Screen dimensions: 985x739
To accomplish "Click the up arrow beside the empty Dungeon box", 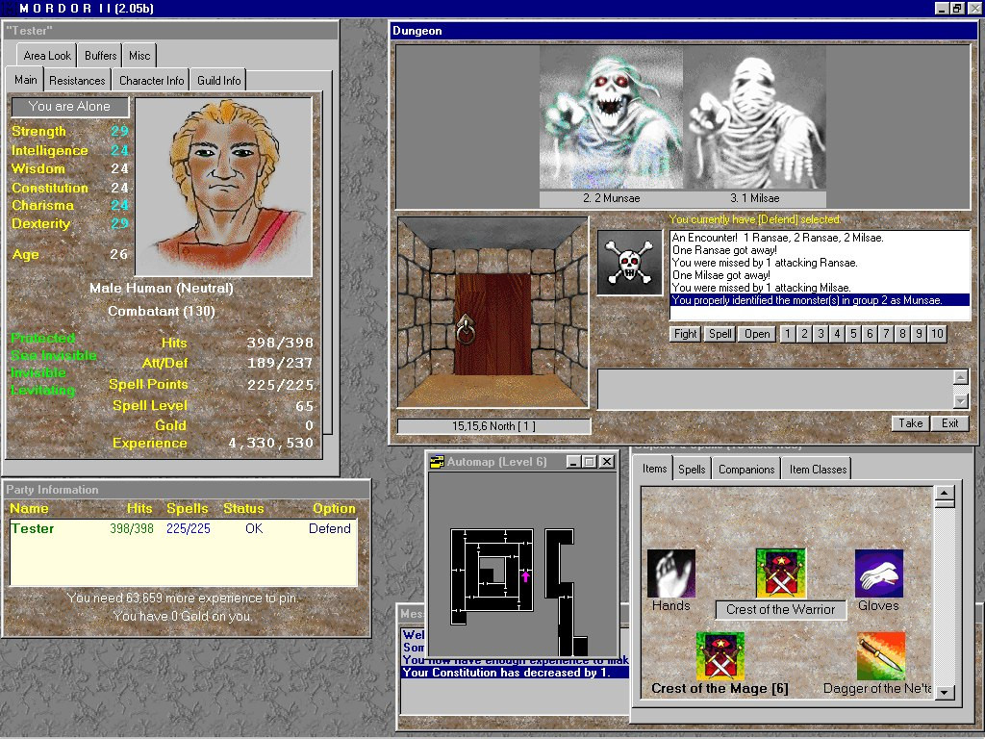I will 961,376.
